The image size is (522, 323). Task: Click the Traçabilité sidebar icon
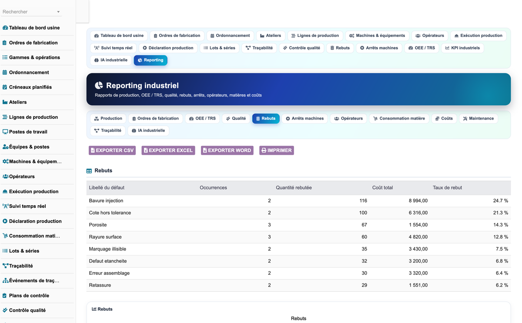click(6, 266)
